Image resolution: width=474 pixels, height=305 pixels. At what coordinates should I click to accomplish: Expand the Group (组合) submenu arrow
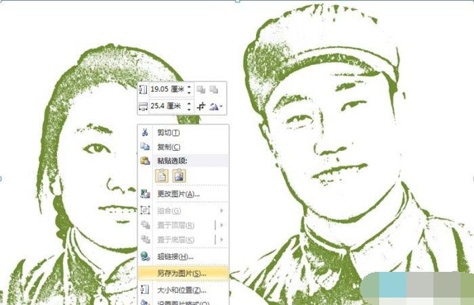coord(221,210)
